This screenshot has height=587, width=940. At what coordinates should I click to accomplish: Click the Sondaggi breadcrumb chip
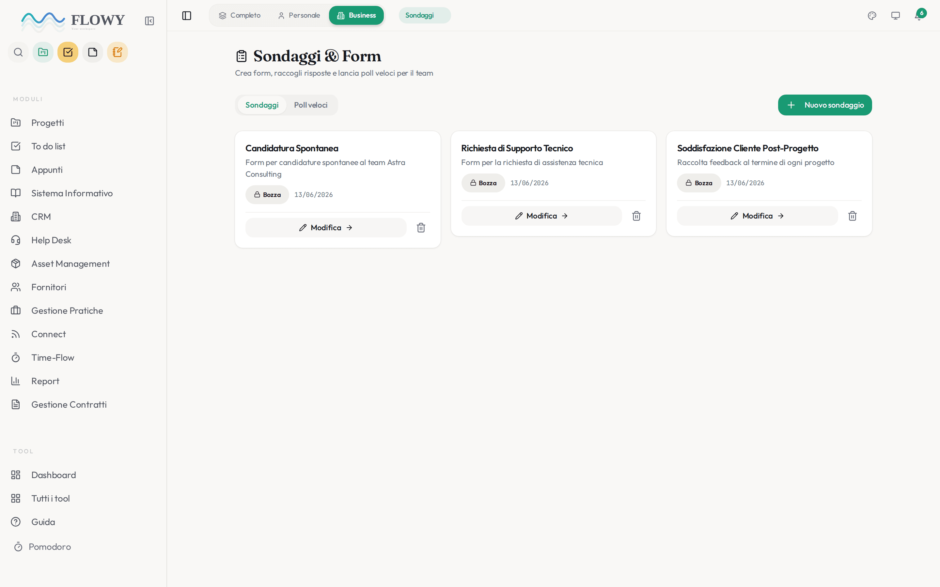425,16
